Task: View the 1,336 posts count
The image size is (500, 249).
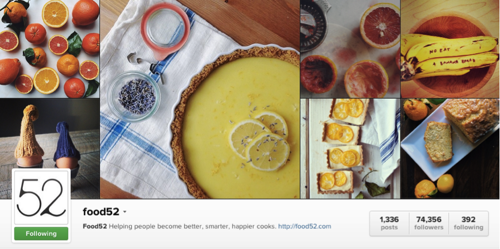Action: (389, 223)
